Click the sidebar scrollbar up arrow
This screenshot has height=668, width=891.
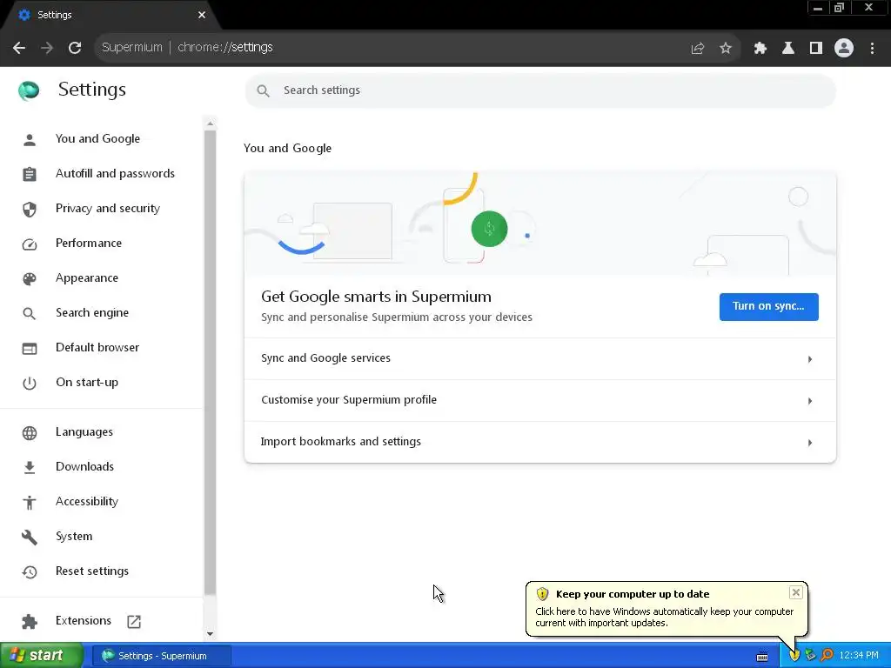coord(210,124)
